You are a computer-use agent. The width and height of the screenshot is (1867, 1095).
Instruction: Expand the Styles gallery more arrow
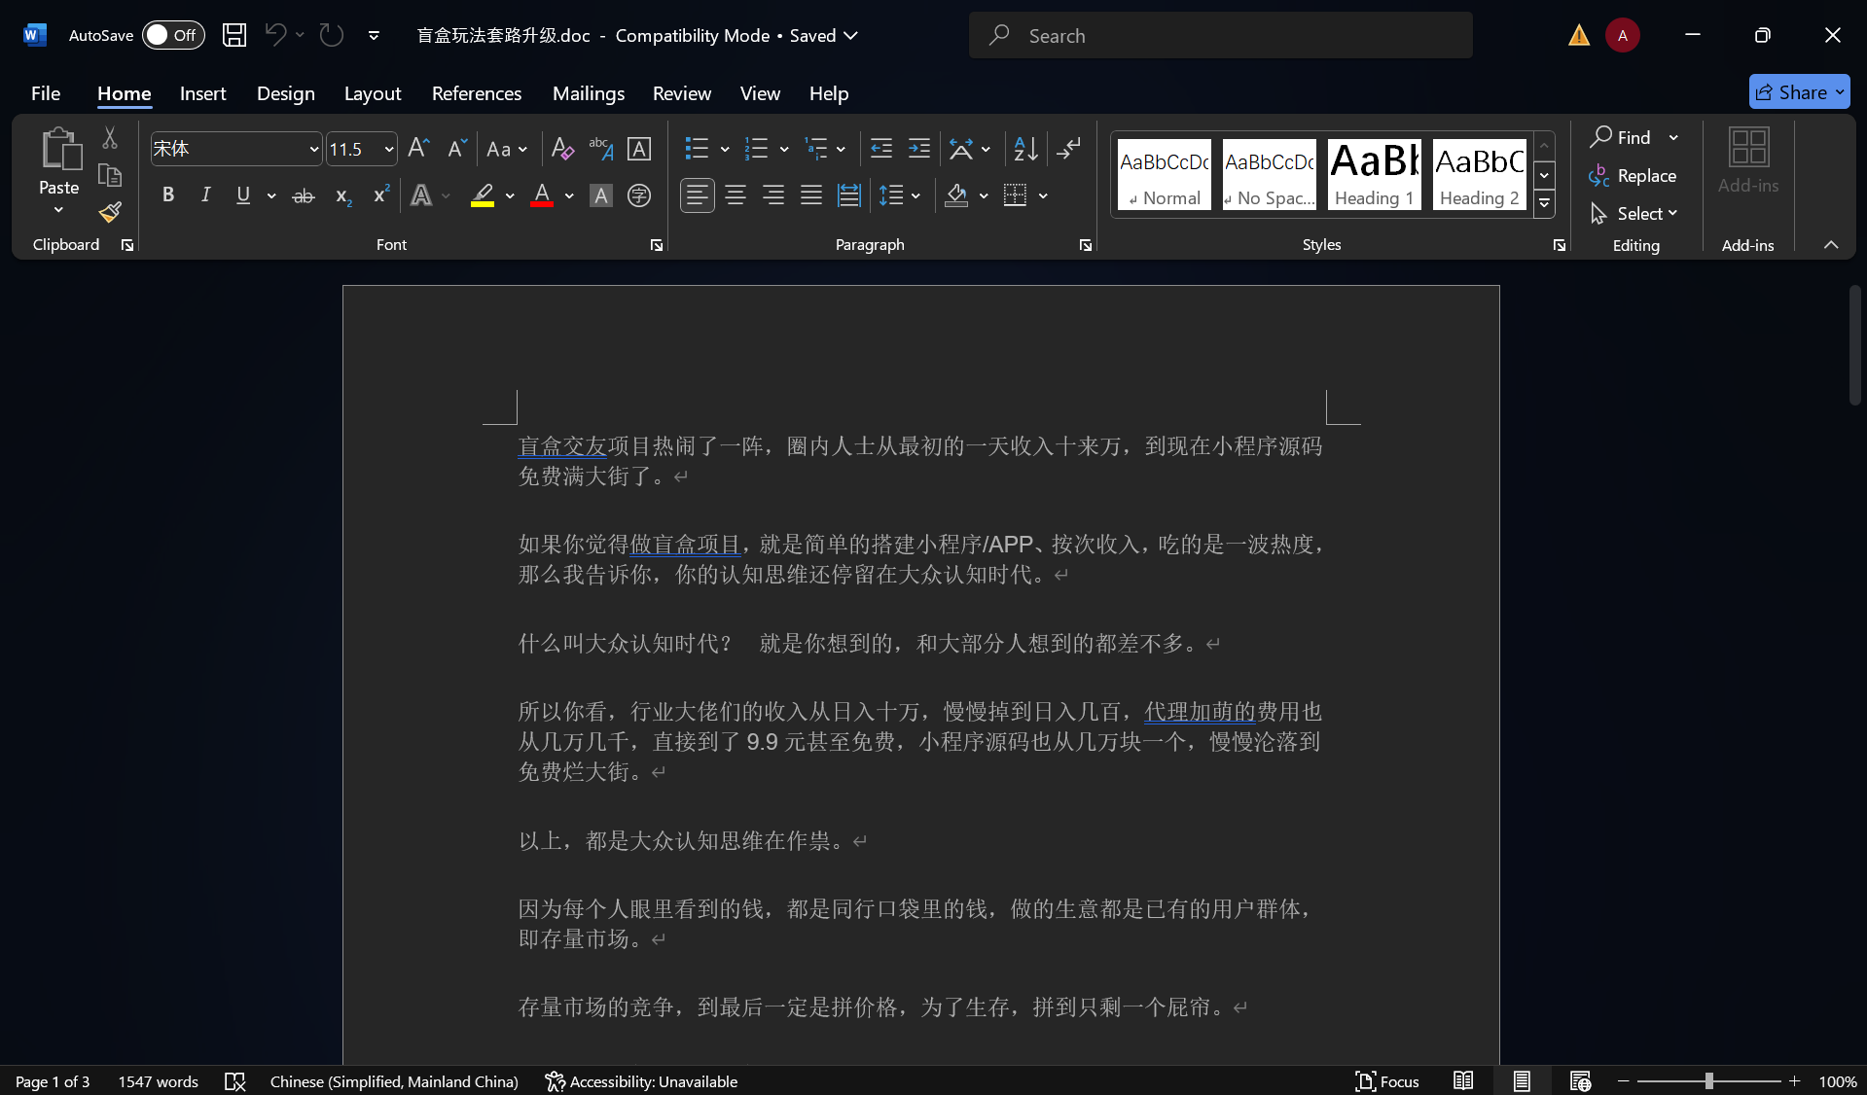1544,204
